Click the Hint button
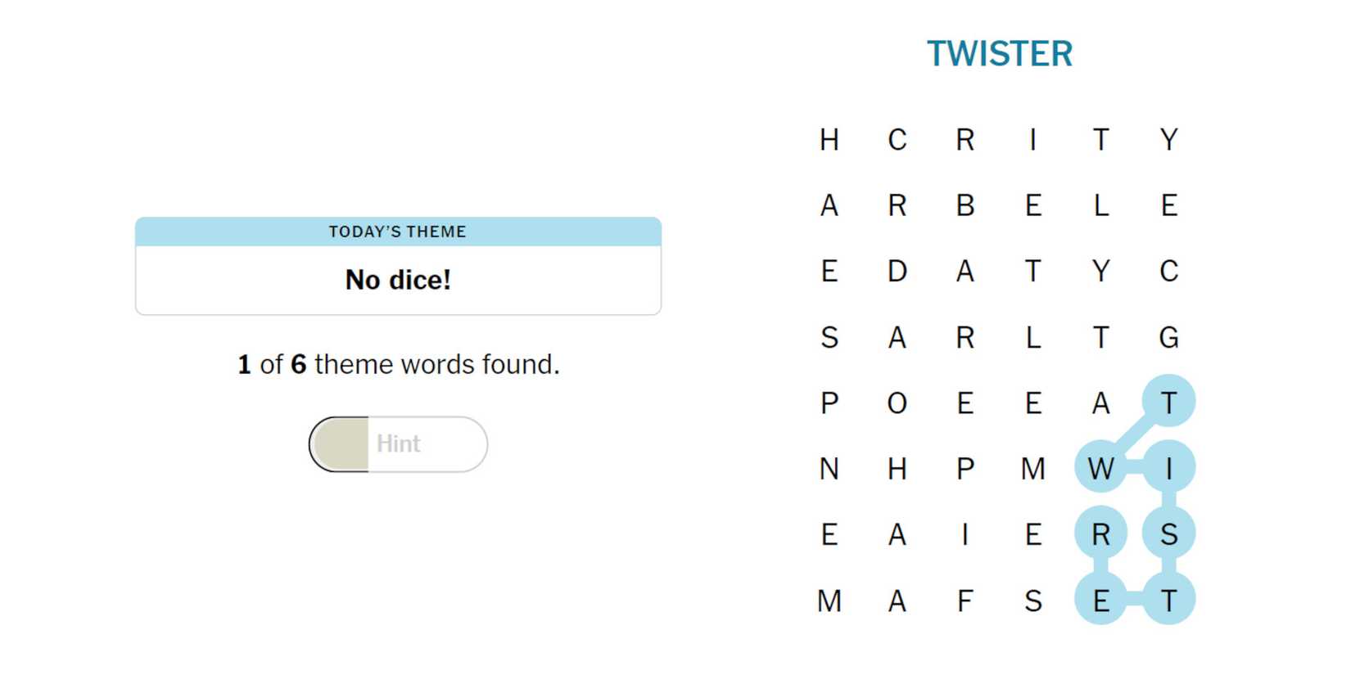The image size is (1351, 675). click(x=398, y=444)
